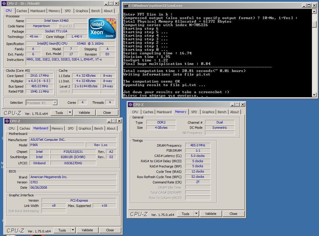Open Mainboard tab in the Memory window

click(164, 112)
